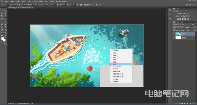Hide the top layer with eye icon
Viewport: 197px width, 105px height.
(x=174, y=34)
